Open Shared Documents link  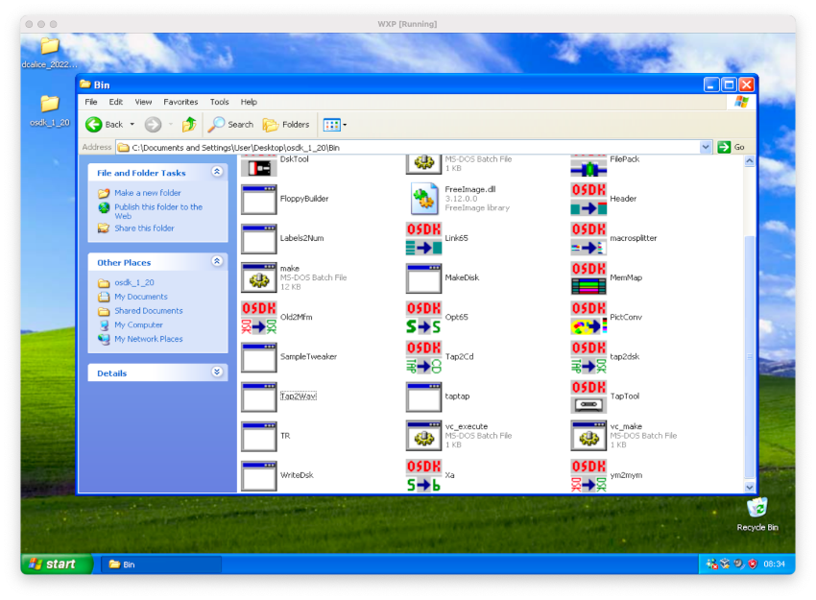pyautogui.click(x=149, y=311)
